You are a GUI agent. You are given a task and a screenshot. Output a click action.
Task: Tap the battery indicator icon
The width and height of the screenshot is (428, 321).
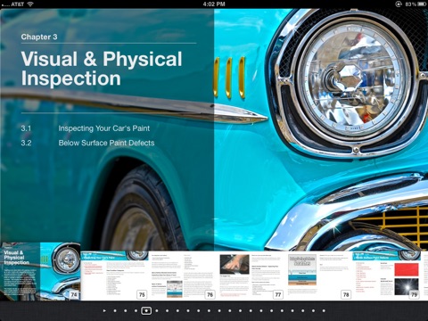pyautogui.click(x=422, y=4)
